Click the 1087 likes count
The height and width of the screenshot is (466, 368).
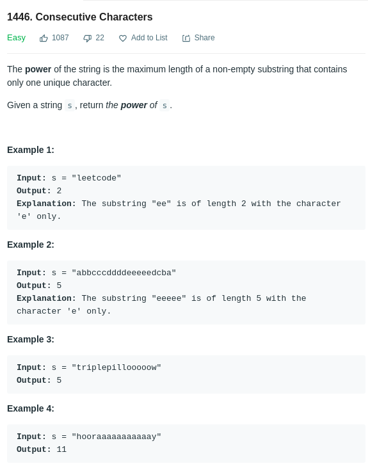60,38
